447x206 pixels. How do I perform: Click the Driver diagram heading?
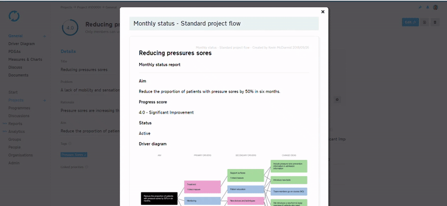[x=153, y=144]
